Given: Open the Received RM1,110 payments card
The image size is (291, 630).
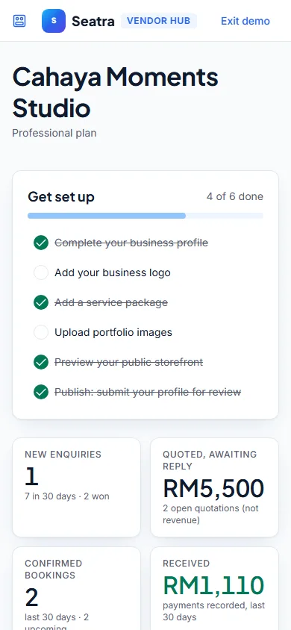Looking at the screenshot, I should (214, 589).
